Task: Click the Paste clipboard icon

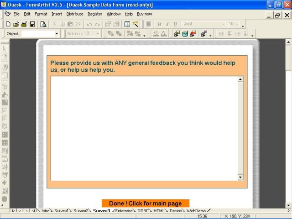Action: tap(70, 24)
